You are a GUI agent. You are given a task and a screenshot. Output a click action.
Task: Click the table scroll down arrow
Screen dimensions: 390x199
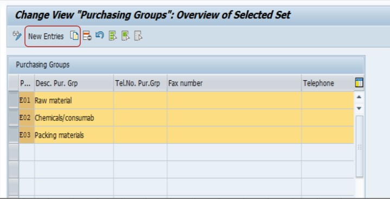click(x=359, y=108)
